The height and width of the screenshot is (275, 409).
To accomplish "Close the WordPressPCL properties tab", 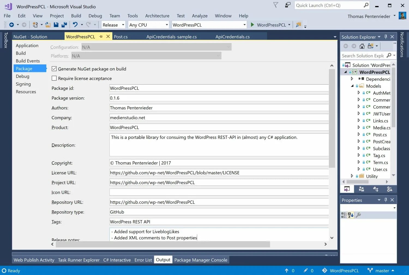I will pyautogui.click(x=108, y=36).
